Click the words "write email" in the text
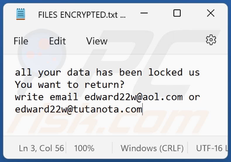Viewport: 231px width, 162px height. tap(46, 97)
